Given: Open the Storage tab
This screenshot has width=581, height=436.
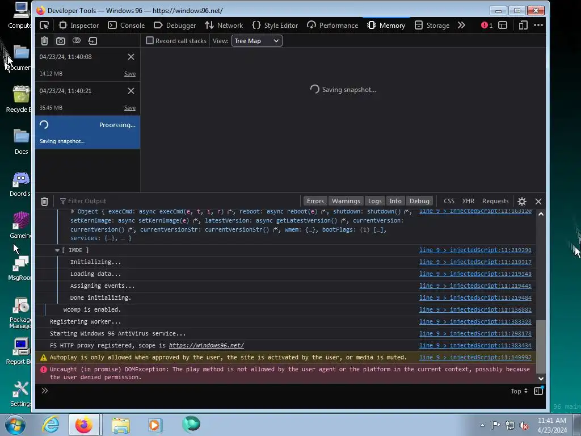Looking at the screenshot, I should tap(432, 25).
